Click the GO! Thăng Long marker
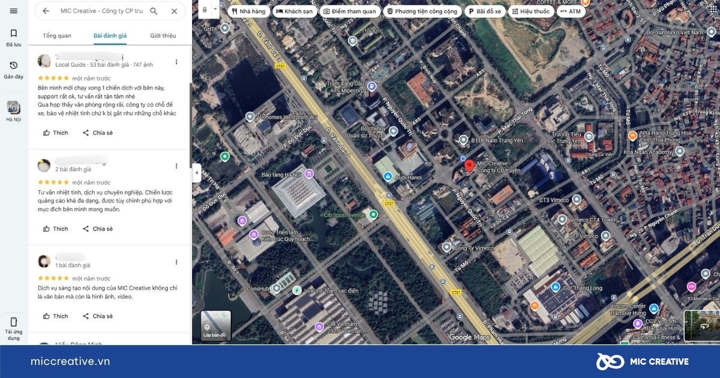The width and height of the screenshot is (720, 378). pyautogui.click(x=556, y=287)
